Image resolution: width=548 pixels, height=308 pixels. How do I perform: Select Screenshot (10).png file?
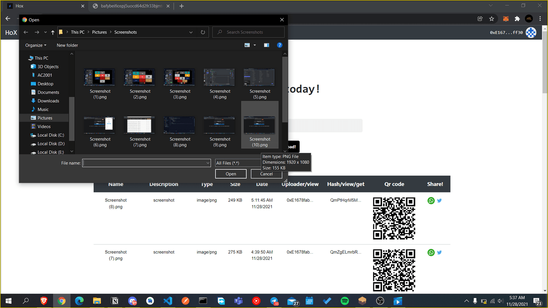point(260,125)
